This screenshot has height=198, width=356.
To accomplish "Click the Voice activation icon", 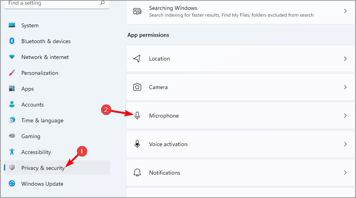I will point(137,144).
